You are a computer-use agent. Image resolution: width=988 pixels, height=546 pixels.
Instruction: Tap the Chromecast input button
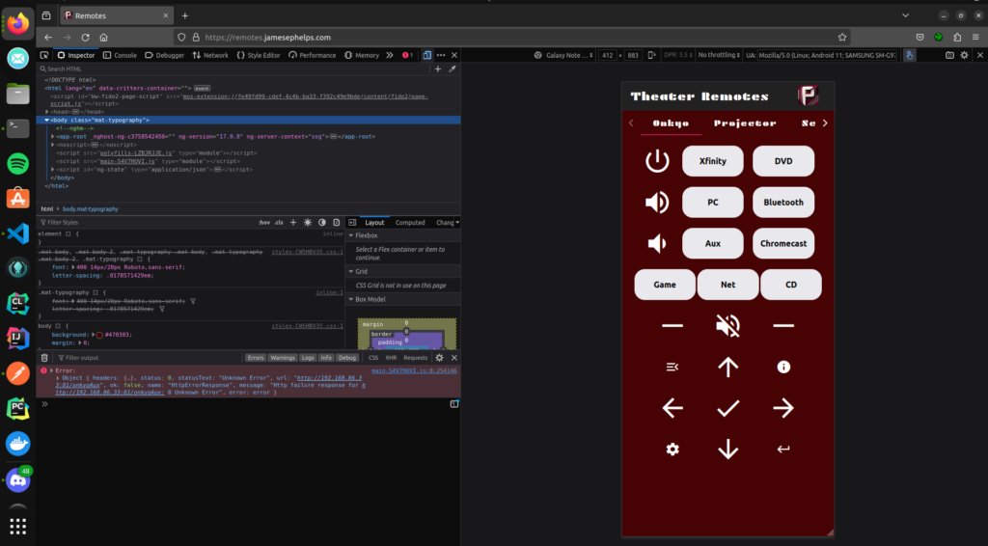[x=783, y=244]
